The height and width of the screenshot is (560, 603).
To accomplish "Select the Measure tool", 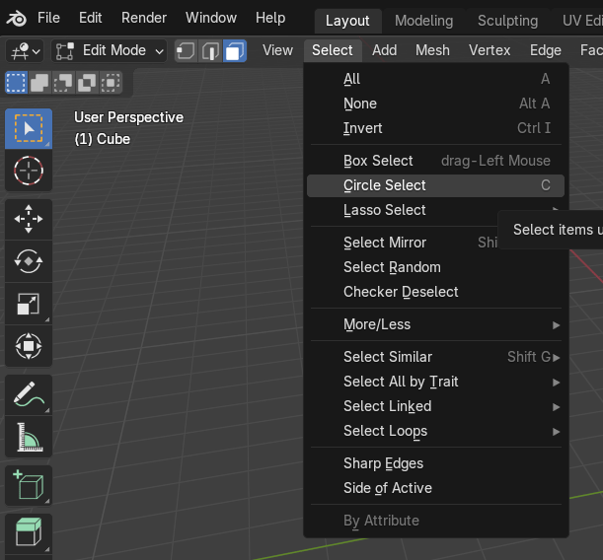I will tap(29, 437).
